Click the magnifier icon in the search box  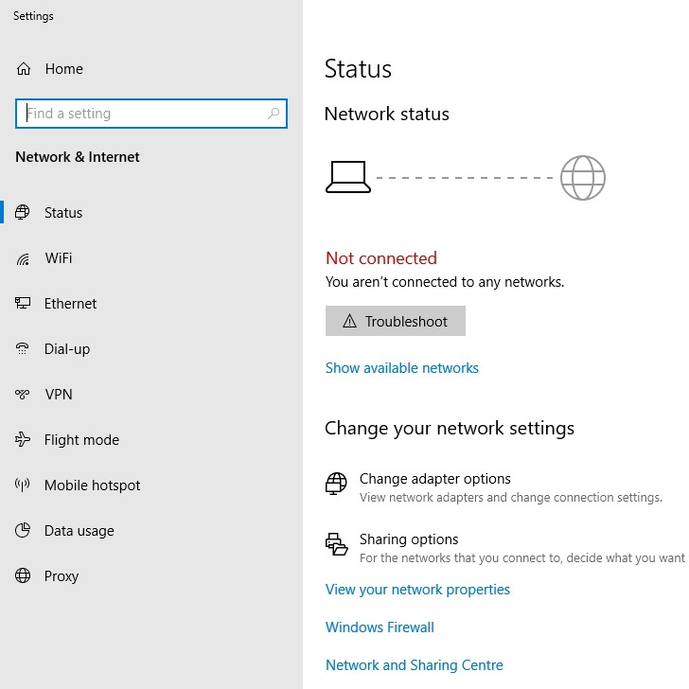tap(274, 114)
